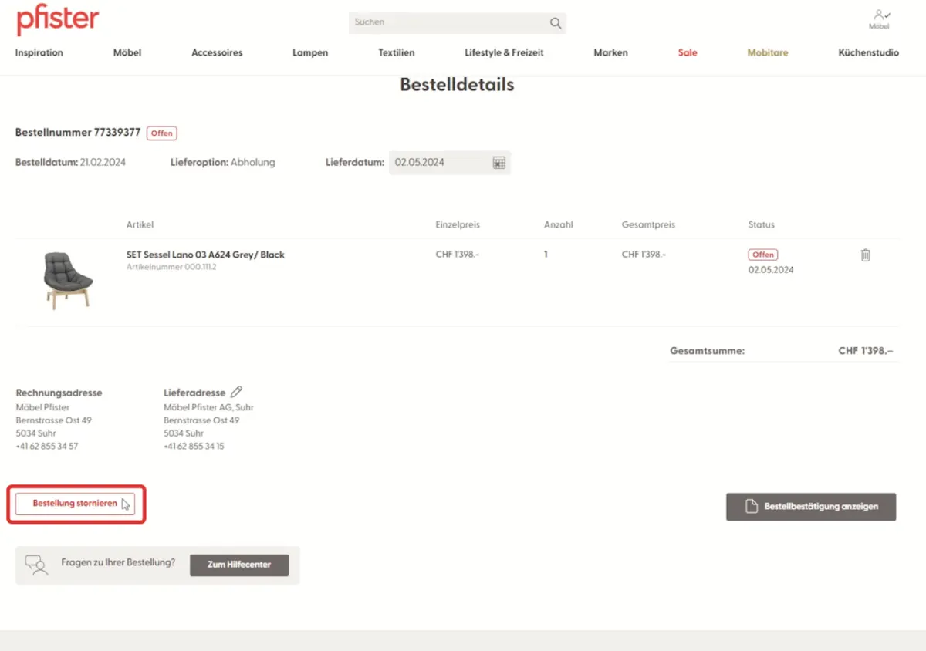Click the pfister logo
The height and width of the screenshot is (651, 926).
(58, 21)
